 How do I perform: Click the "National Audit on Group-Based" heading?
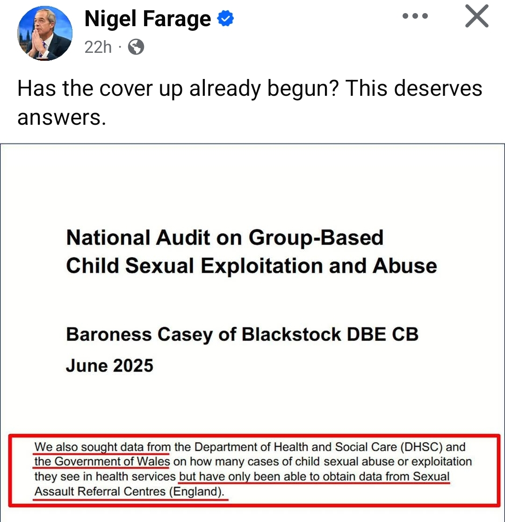[x=224, y=238]
